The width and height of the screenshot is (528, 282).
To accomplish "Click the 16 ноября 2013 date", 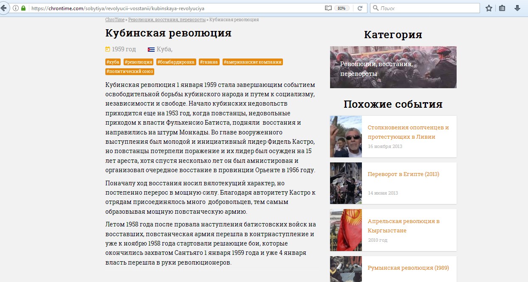I will 385,146.
